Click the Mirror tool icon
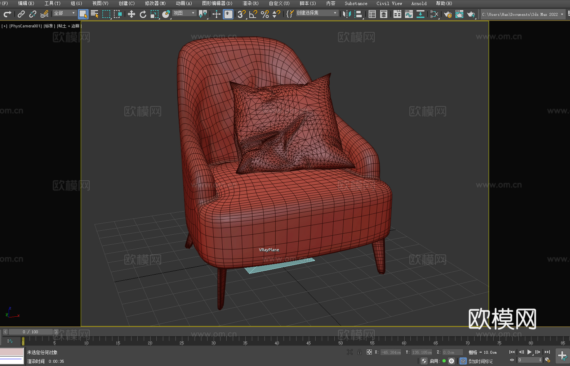The height and width of the screenshot is (366, 570). tap(347, 14)
